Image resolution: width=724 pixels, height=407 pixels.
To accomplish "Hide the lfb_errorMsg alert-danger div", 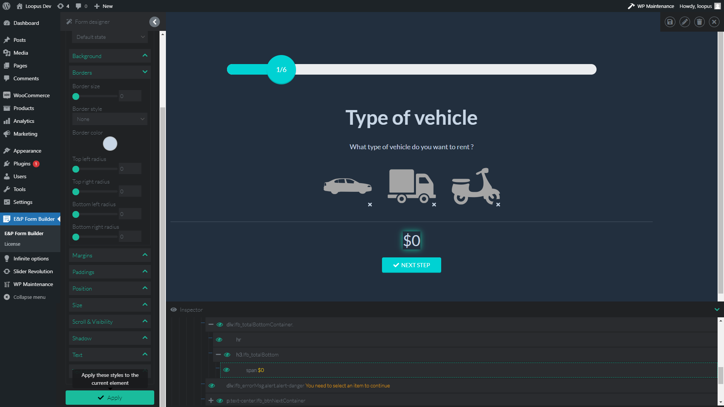I will click(x=212, y=386).
